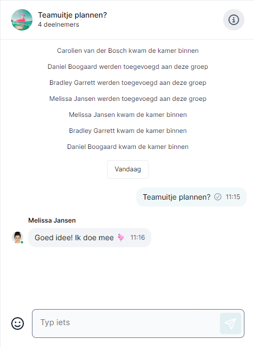
Task: Click 'Carolien van der Bosch kwam de kamer binnen'
Action: coord(128,51)
